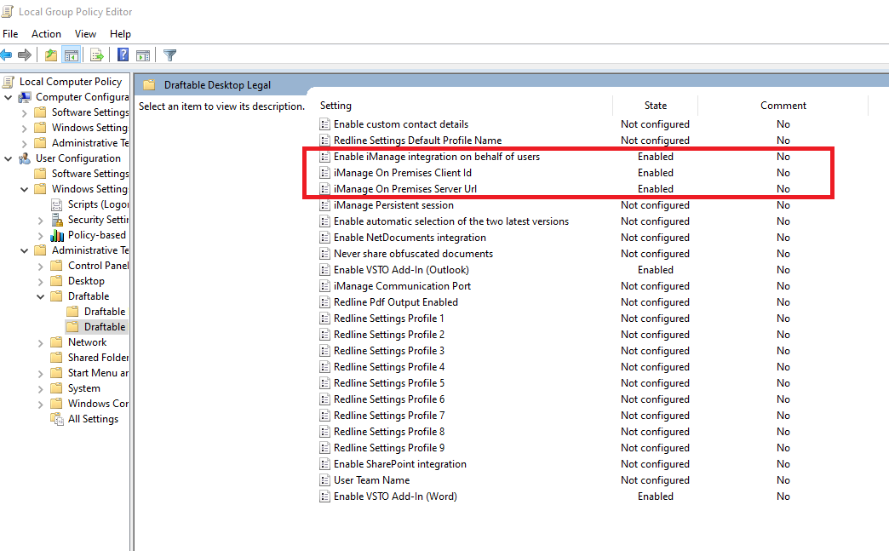Select Redline Settings Default Profile Name
889x551 pixels.
coord(417,141)
